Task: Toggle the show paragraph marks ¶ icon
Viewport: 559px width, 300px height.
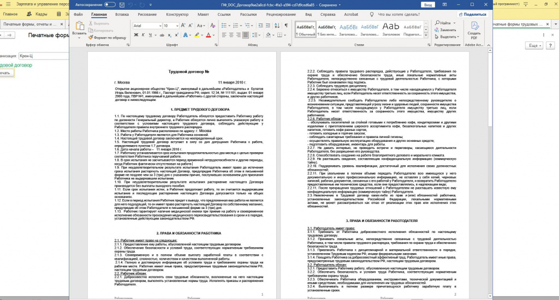Action: (x=286, y=26)
